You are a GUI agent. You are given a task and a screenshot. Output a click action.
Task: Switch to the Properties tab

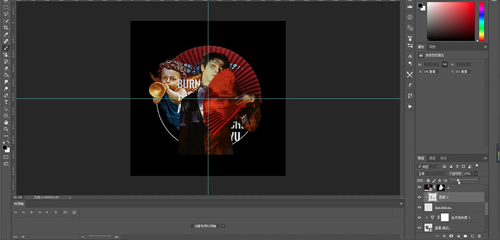pos(421,47)
